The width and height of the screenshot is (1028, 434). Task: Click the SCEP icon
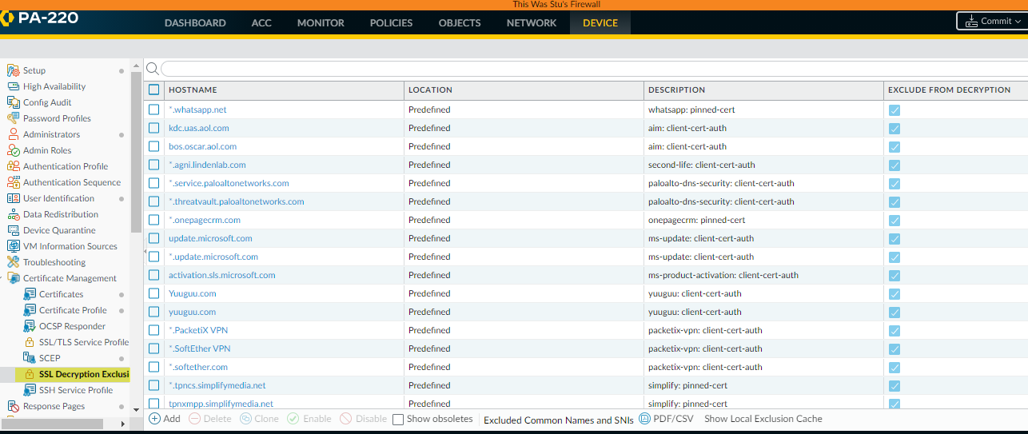(x=30, y=358)
